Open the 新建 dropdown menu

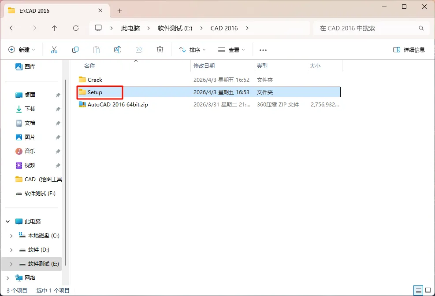click(x=22, y=50)
